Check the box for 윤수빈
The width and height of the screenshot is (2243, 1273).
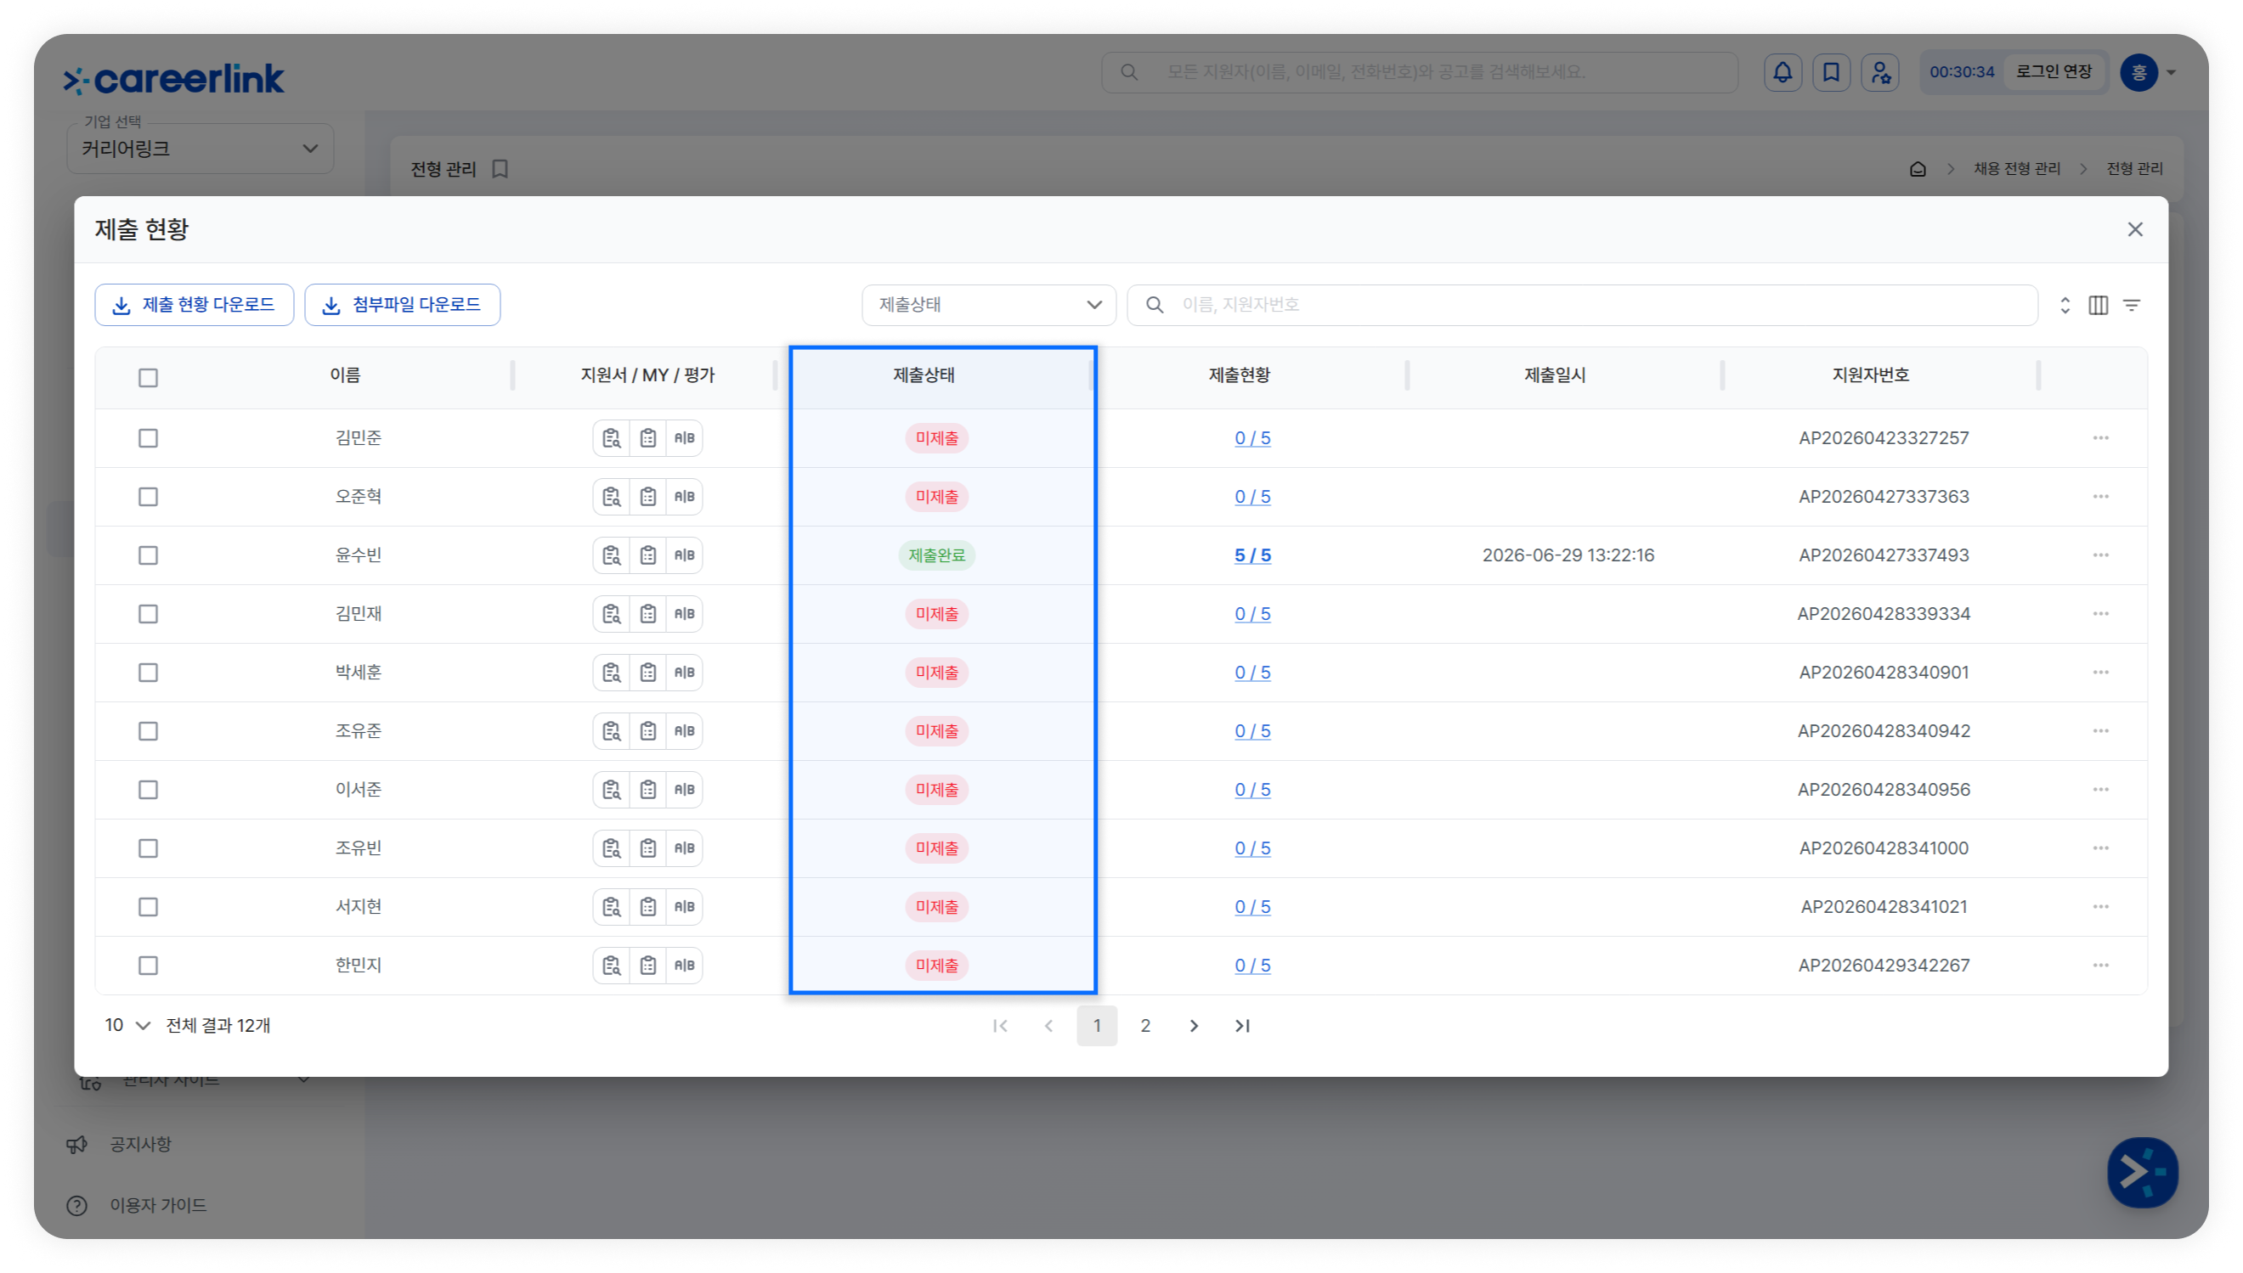coord(149,555)
